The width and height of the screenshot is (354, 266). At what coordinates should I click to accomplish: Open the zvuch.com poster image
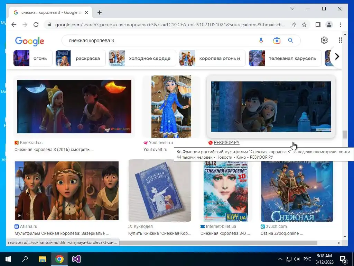[x=297, y=190]
